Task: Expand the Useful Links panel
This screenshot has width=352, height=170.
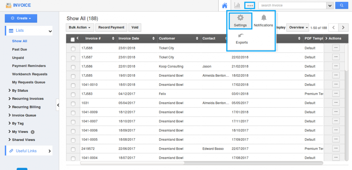Action: point(29,151)
